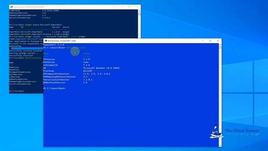Click the 'Microsoft.PowerShell.Preview' result row
The width and height of the screenshot is (268, 151).
(39, 34)
